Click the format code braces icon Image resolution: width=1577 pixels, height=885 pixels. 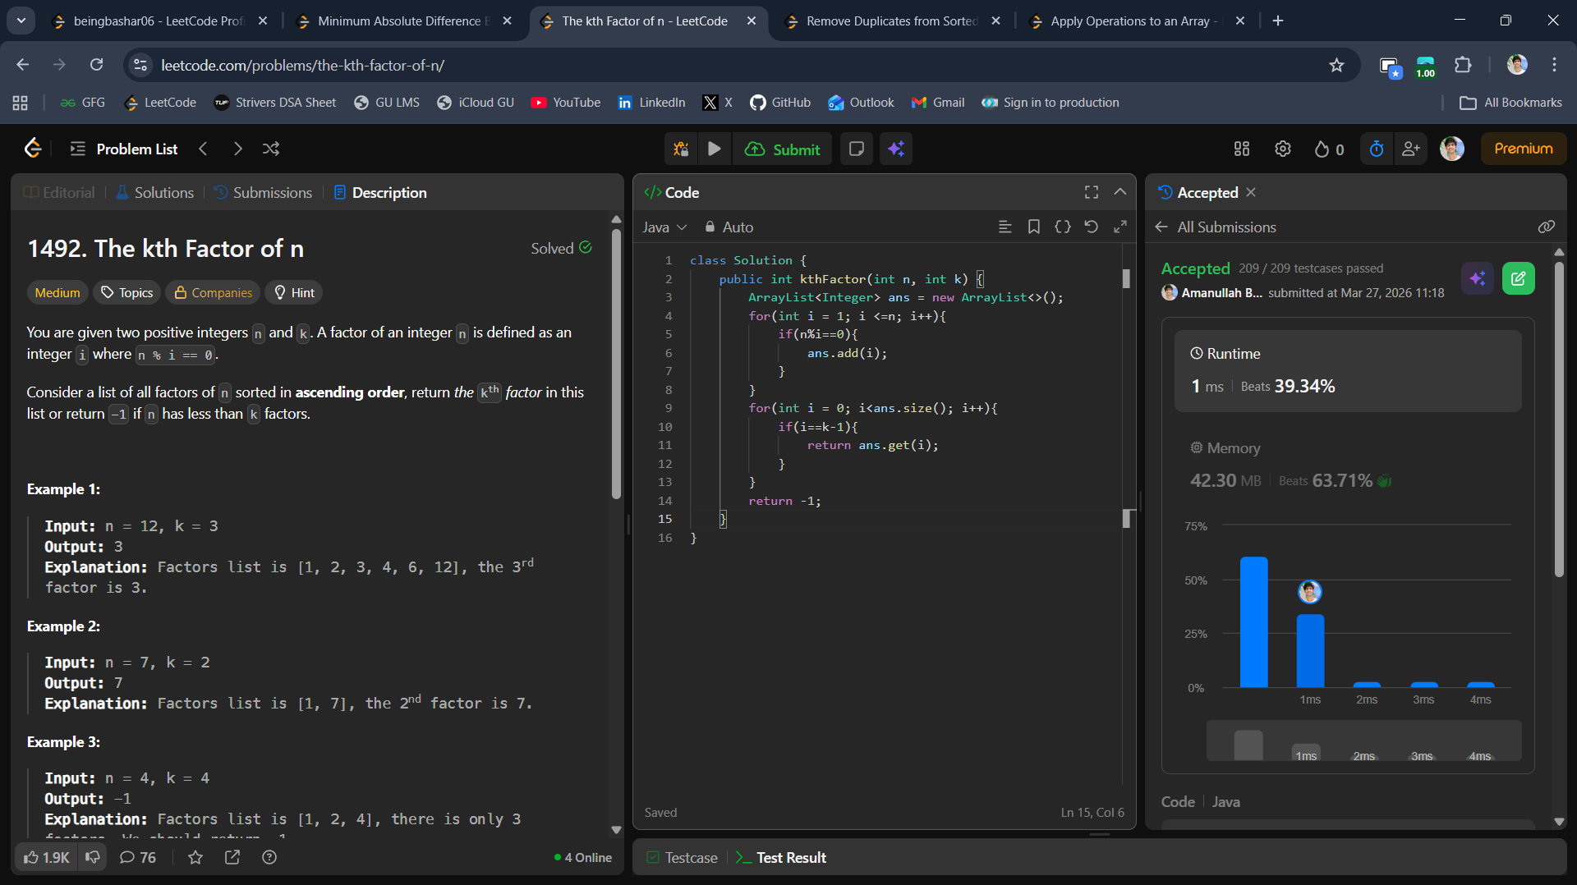[x=1062, y=227]
